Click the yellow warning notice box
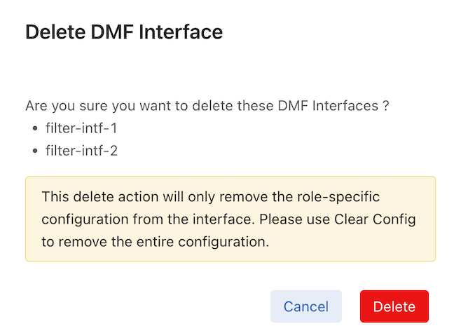454x333 pixels. coord(231,218)
